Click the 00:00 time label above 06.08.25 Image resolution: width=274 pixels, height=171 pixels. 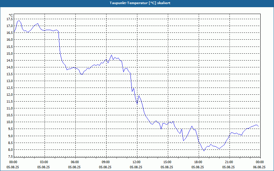(259, 162)
